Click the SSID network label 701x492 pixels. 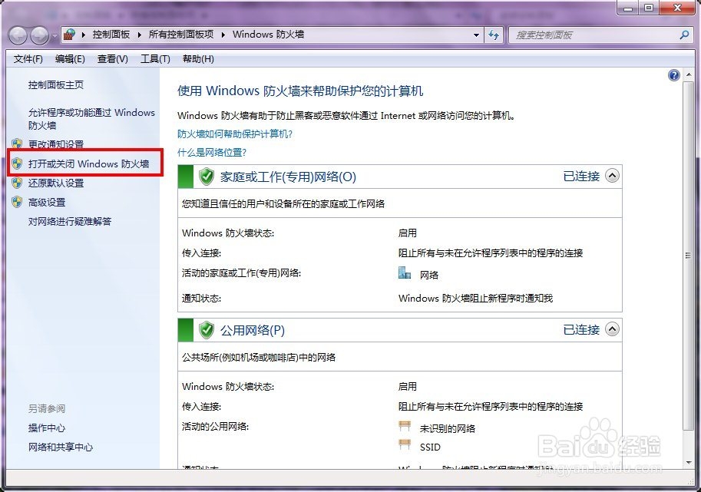(430, 447)
